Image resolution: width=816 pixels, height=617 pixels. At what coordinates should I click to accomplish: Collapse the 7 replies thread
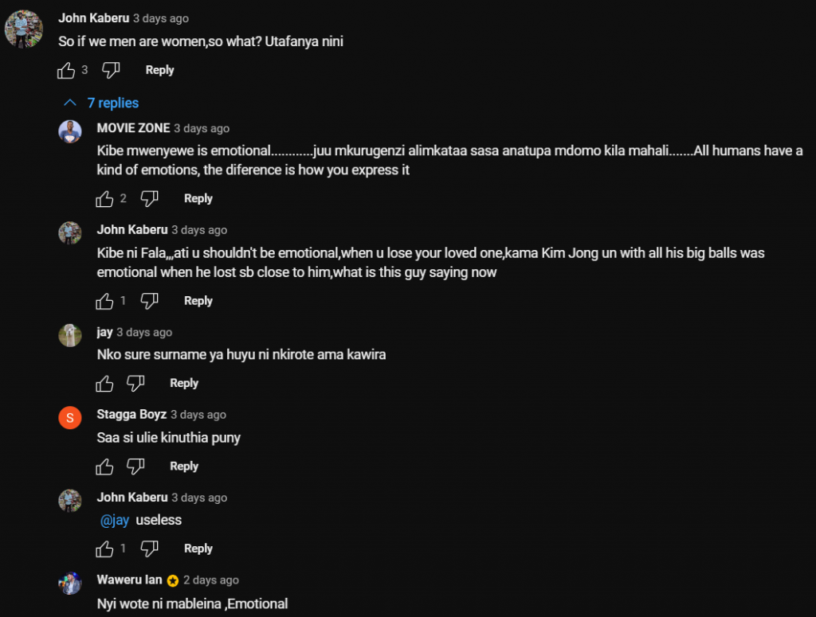[x=101, y=103]
